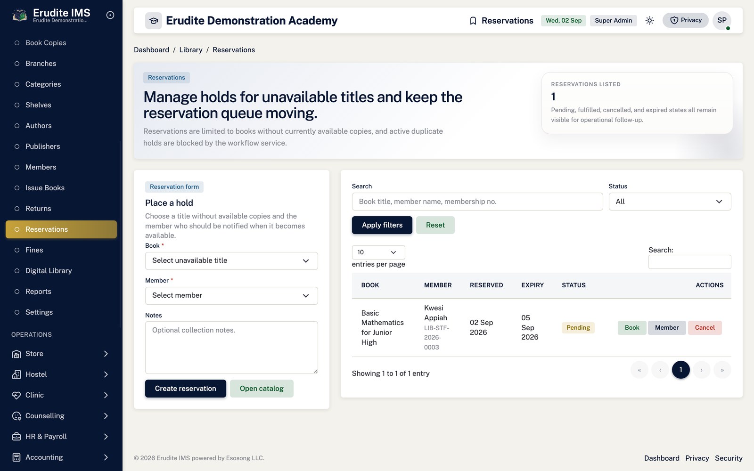Click the Store icon in sidebar
Screen dimensions: 754x471
pyautogui.click(x=16, y=354)
